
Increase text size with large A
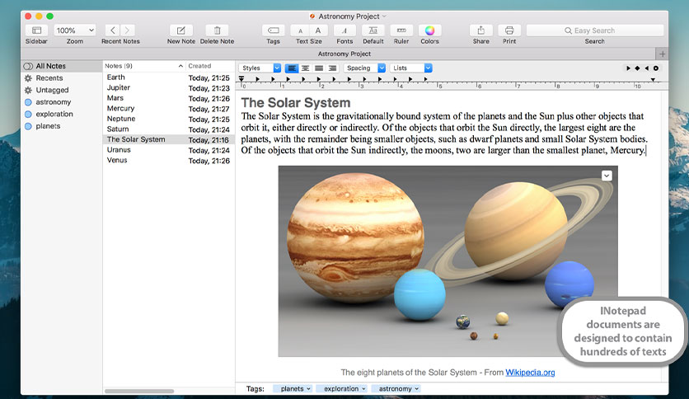[318, 31]
